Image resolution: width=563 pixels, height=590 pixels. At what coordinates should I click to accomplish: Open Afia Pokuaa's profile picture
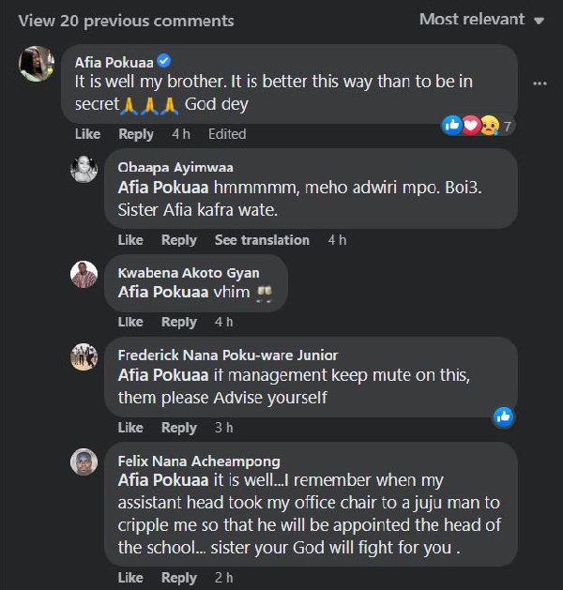(36, 64)
